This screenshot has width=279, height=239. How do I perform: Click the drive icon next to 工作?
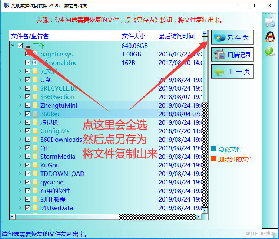[28, 46]
